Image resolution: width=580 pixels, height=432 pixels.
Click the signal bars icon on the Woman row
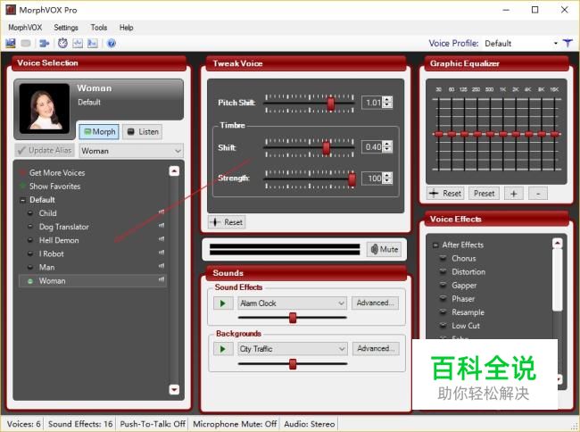coord(162,280)
